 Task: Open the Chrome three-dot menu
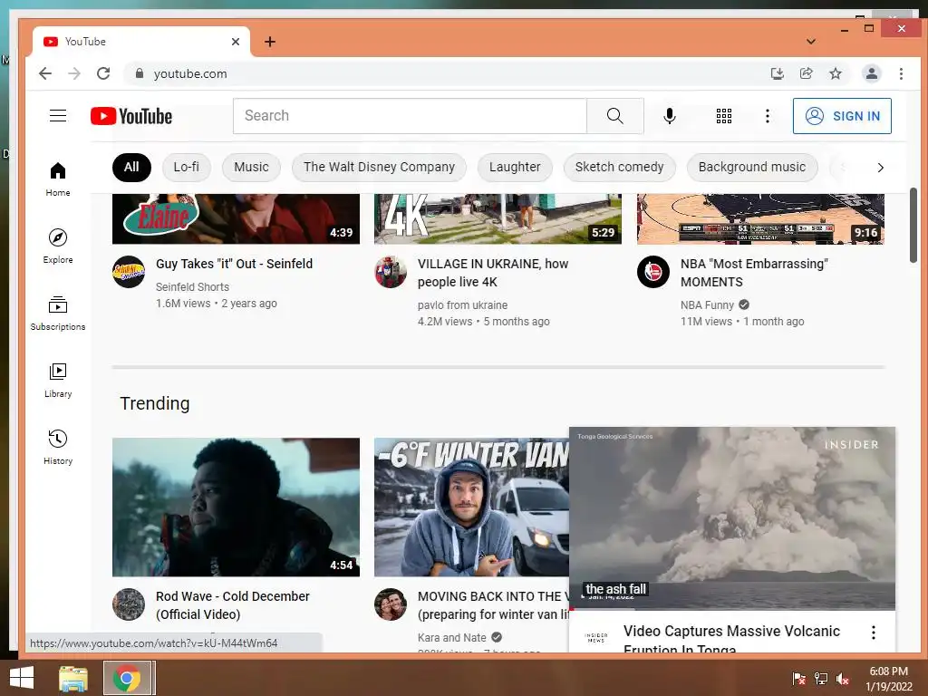(901, 73)
